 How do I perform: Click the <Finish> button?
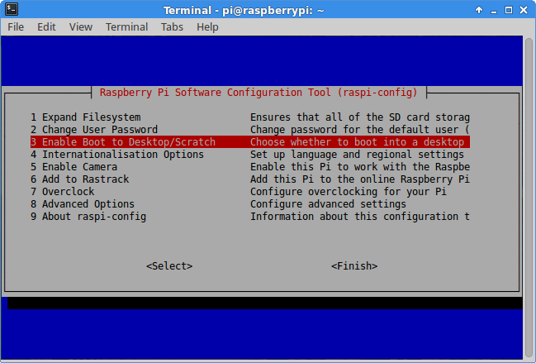(x=354, y=265)
